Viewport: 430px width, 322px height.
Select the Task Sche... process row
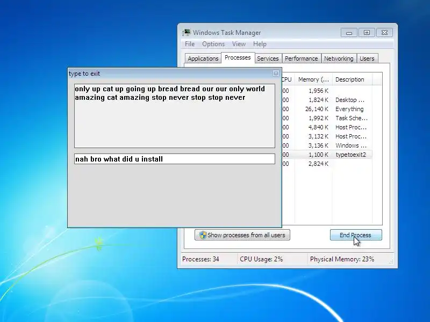[327, 118]
